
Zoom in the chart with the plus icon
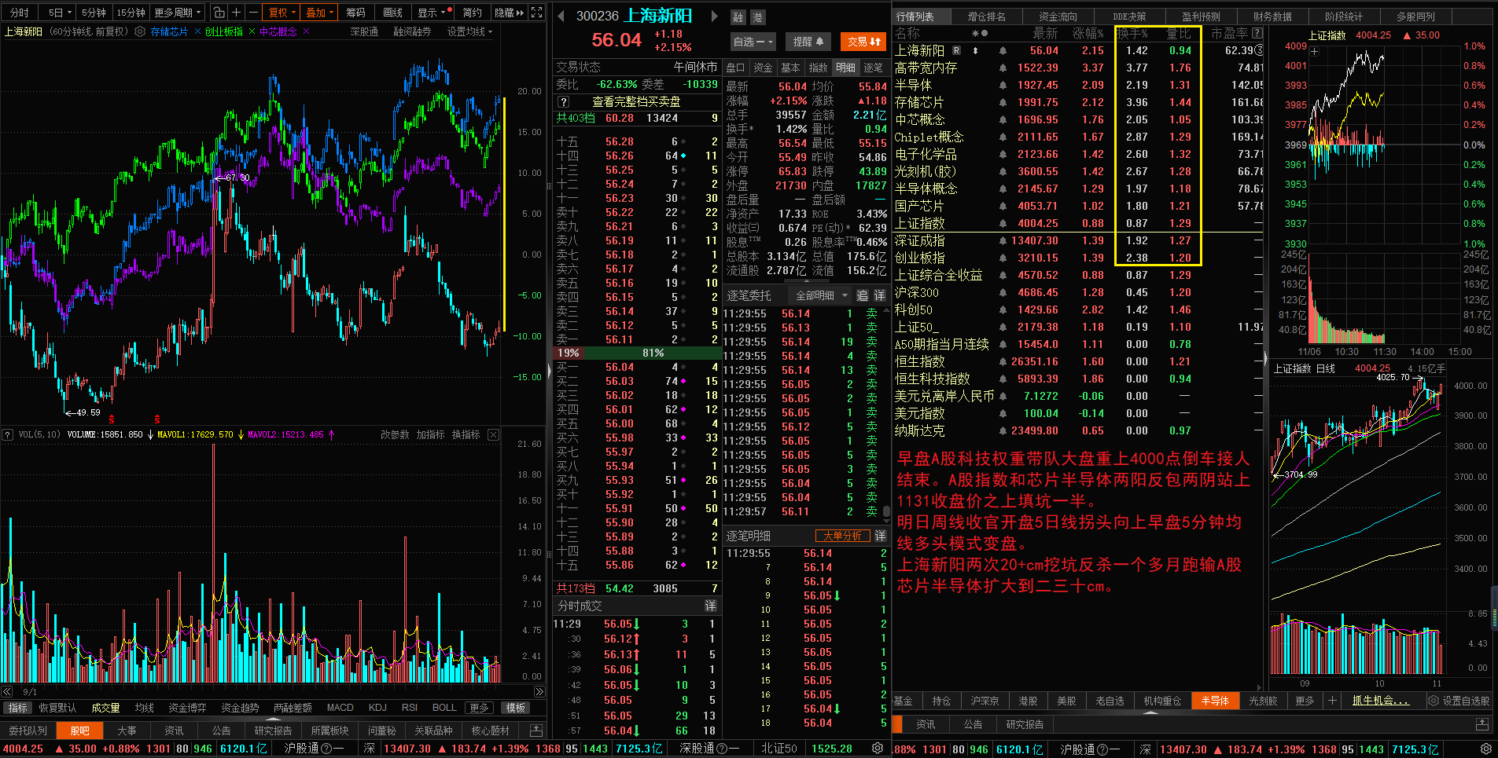coord(236,13)
